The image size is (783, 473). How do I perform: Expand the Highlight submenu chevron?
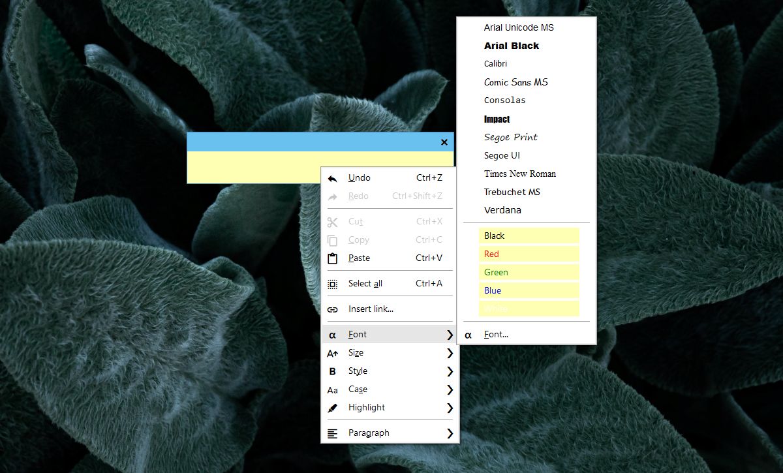[x=450, y=408]
